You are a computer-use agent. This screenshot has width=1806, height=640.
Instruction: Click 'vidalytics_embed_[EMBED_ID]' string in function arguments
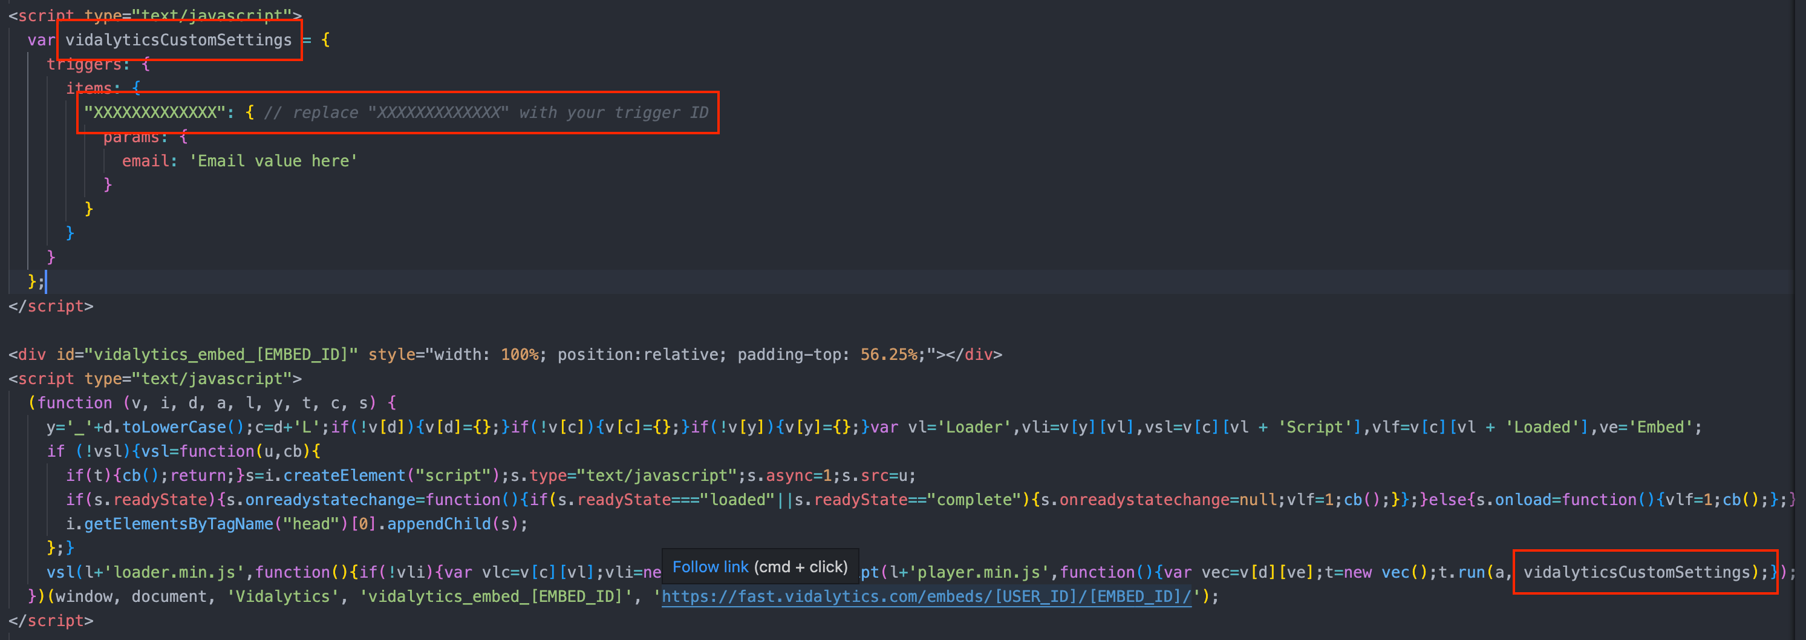coord(496,596)
